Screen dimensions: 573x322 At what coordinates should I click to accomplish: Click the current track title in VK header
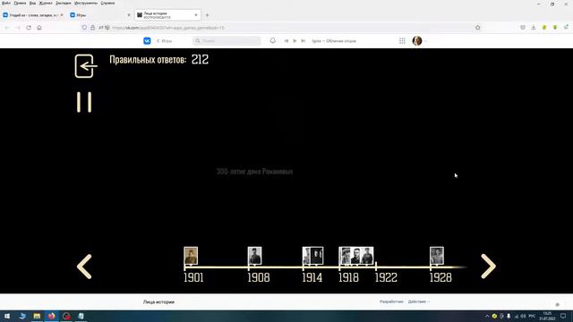(x=334, y=41)
